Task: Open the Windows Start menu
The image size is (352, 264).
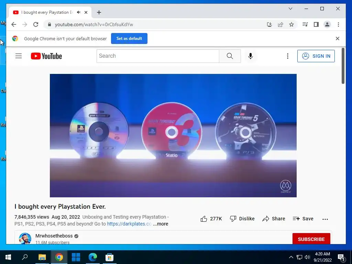Action: coord(8,257)
